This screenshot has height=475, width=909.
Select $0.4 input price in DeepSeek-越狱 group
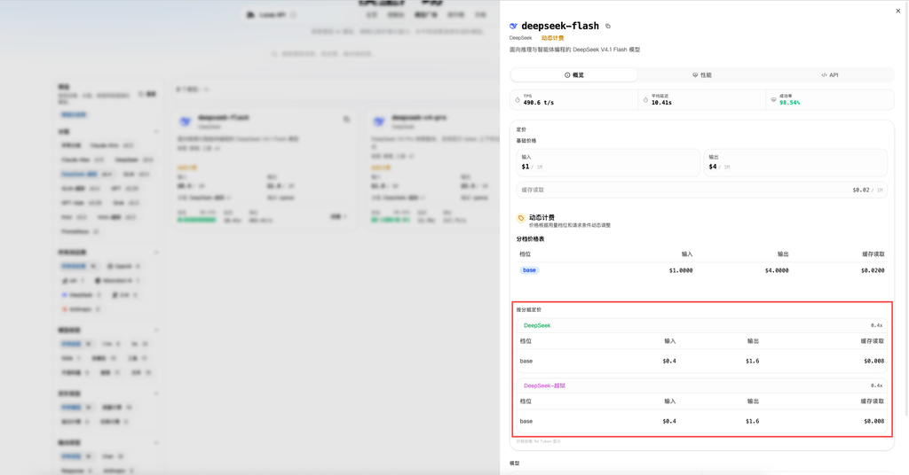click(669, 421)
